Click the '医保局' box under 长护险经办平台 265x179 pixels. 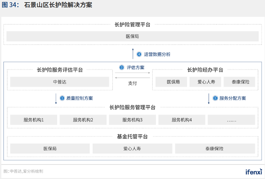[171, 82]
